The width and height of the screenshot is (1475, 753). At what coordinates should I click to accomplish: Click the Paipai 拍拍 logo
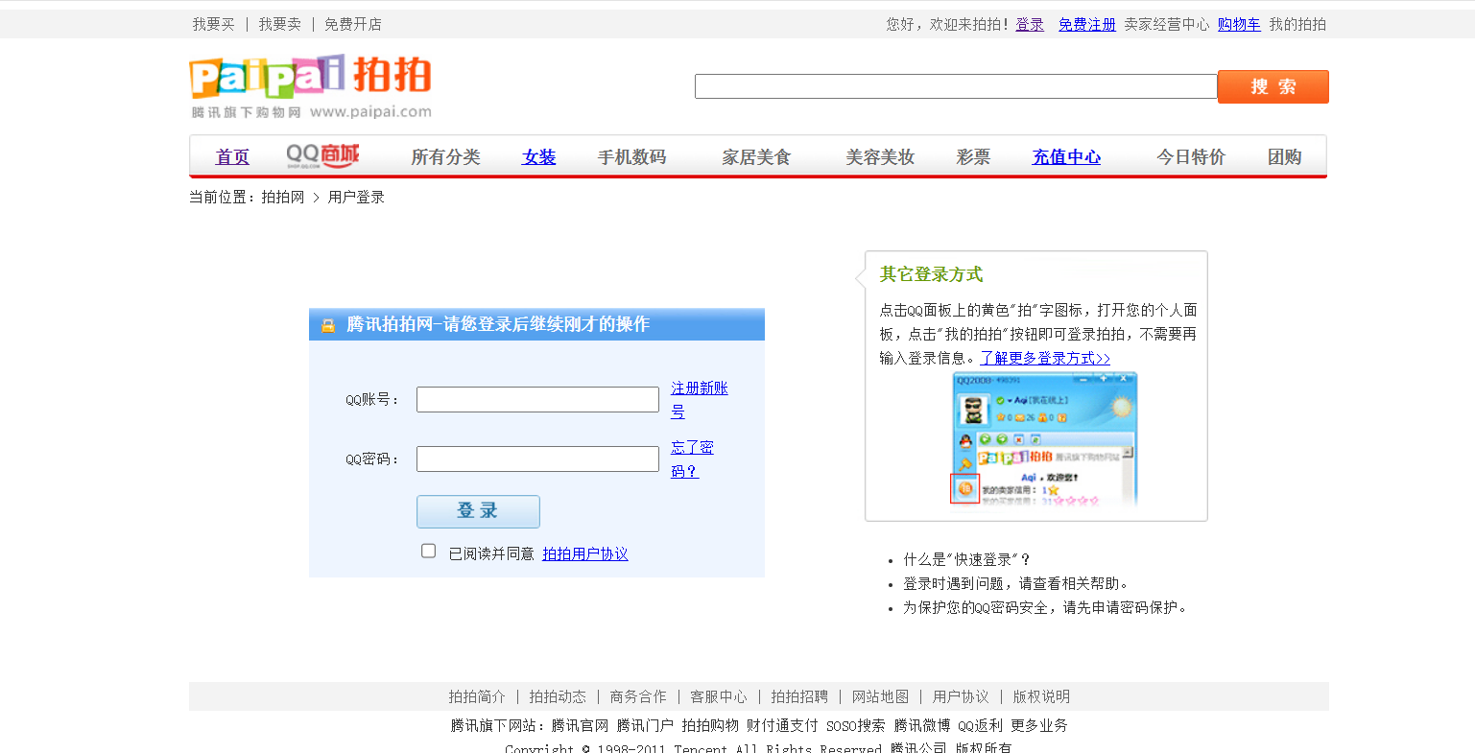pyautogui.click(x=311, y=86)
